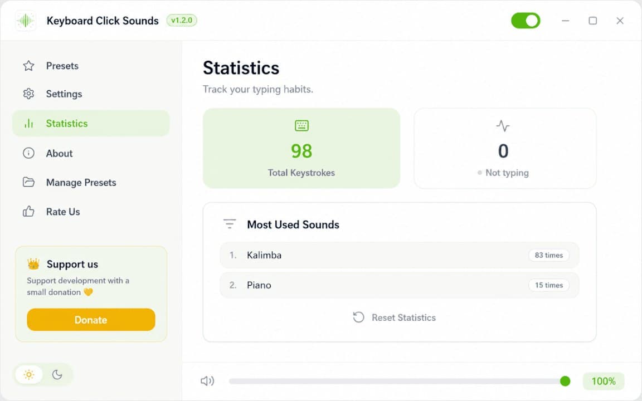Open the Manage Presets menu item
This screenshot has height=401, width=642.
91,182
